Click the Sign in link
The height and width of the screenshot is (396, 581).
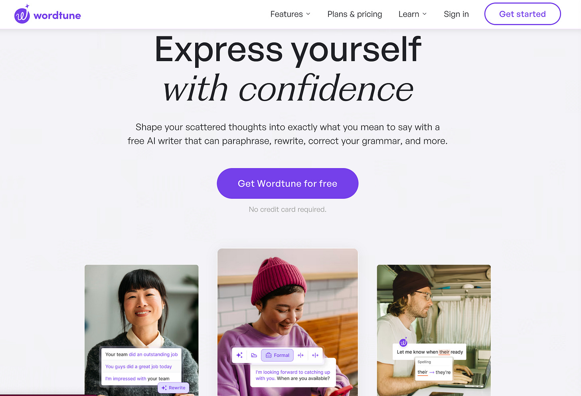pyautogui.click(x=456, y=14)
